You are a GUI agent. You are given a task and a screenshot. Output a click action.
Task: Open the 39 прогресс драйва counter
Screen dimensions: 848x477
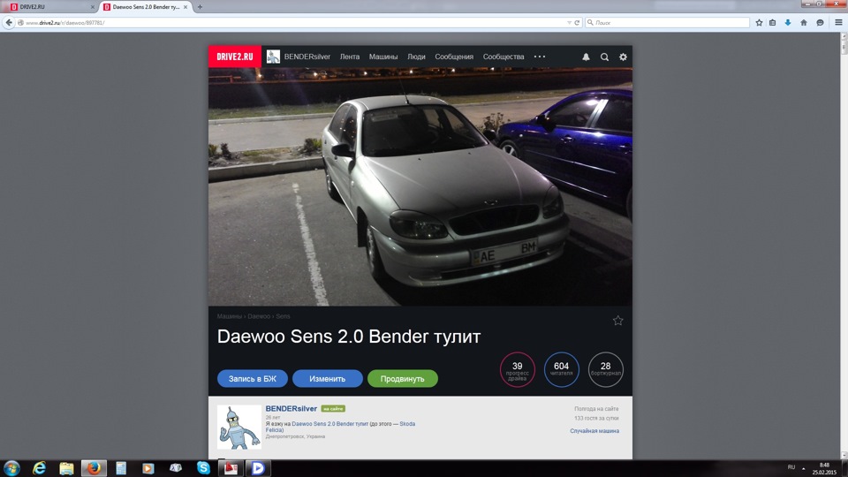click(x=517, y=369)
